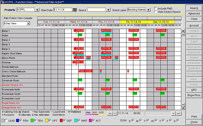Click into the Start Date field
Image resolution: width=203 pixels, height=126 pixels.
tap(63, 10)
